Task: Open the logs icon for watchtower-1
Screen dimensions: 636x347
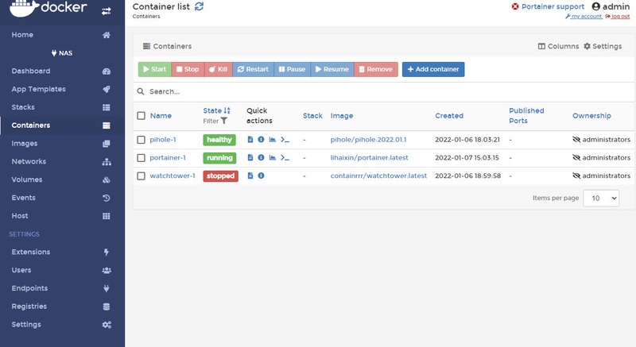Action: 250,175
